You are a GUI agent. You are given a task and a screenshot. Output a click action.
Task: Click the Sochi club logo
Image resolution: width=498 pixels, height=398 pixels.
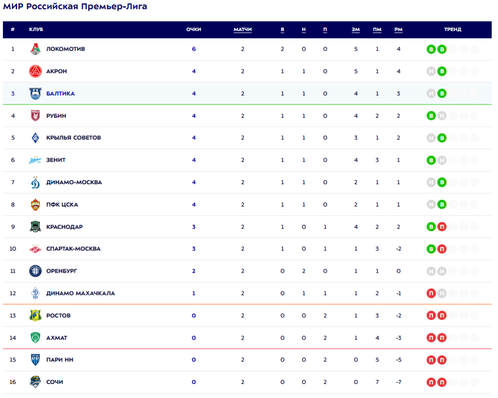point(35,382)
